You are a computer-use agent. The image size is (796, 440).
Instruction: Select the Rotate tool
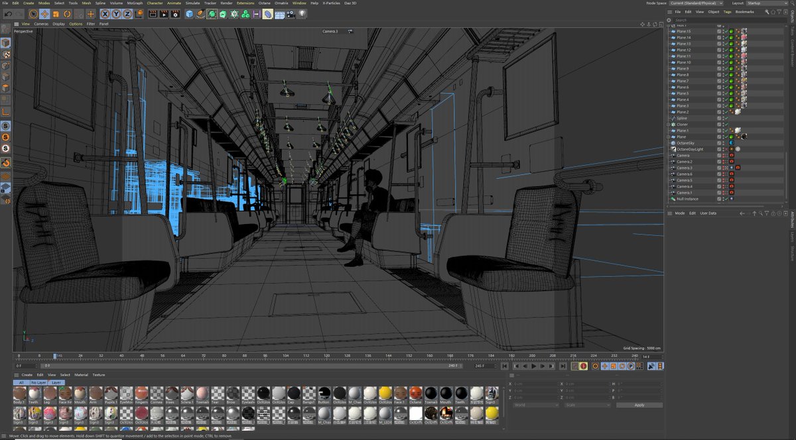(x=68, y=13)
